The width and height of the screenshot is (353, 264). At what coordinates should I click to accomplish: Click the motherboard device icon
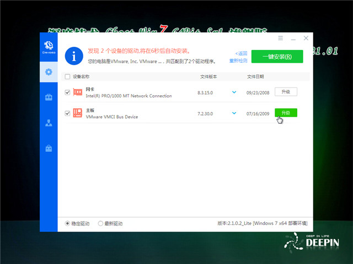78,113
